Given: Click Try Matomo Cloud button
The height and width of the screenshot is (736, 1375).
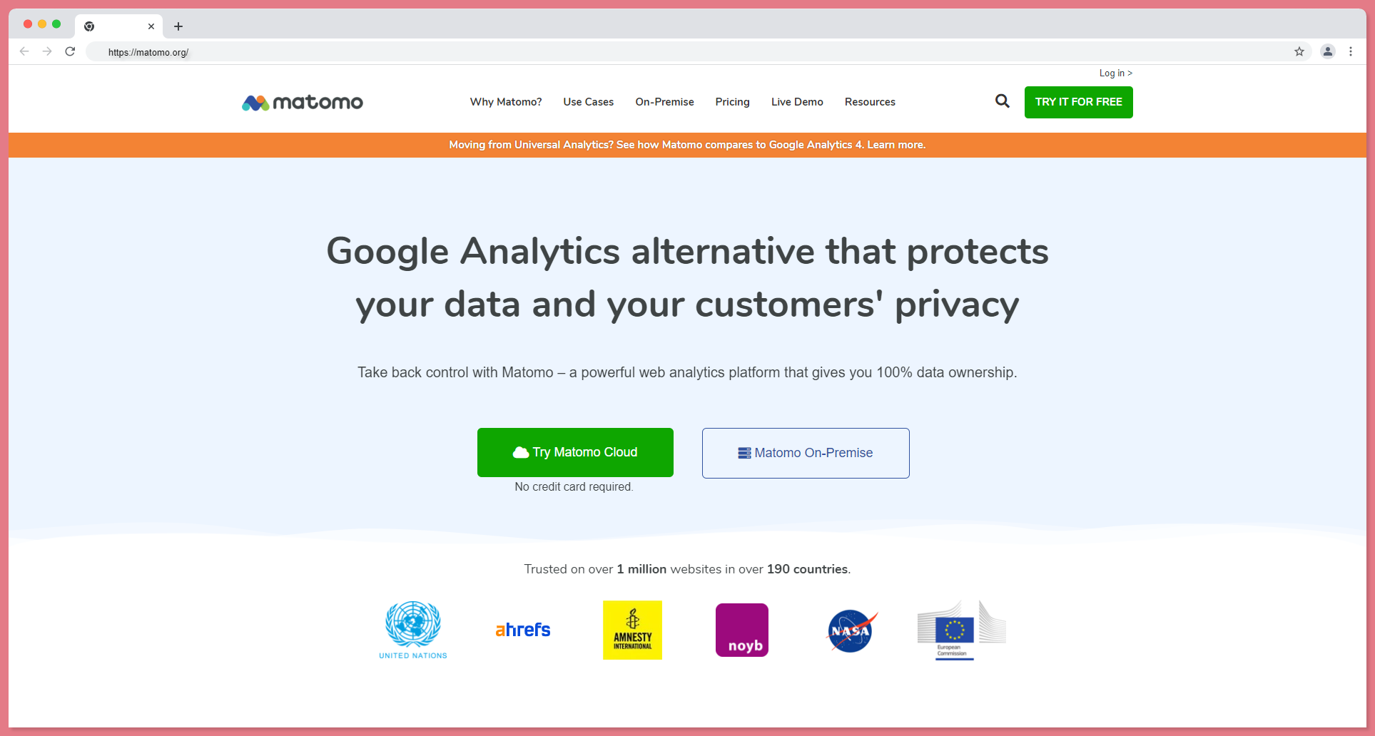Looking at the screenshot, I should (575, 452).
